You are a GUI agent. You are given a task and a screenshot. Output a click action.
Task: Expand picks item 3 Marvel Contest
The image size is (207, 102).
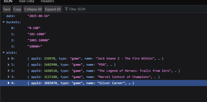(9, 77)
